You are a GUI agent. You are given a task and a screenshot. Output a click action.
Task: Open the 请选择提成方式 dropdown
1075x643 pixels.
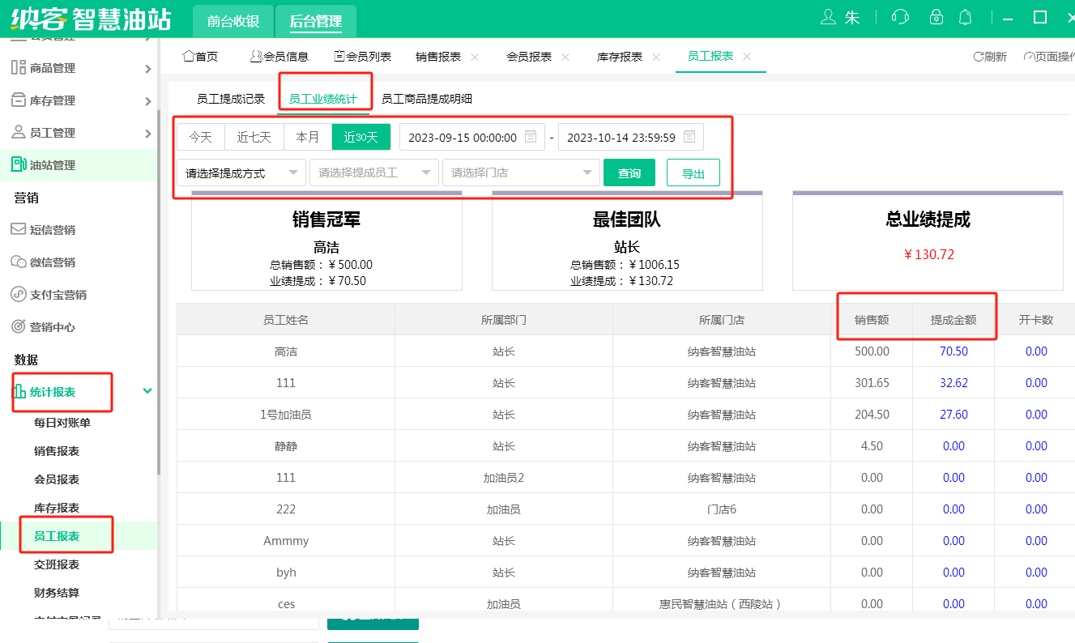point(241,172)
